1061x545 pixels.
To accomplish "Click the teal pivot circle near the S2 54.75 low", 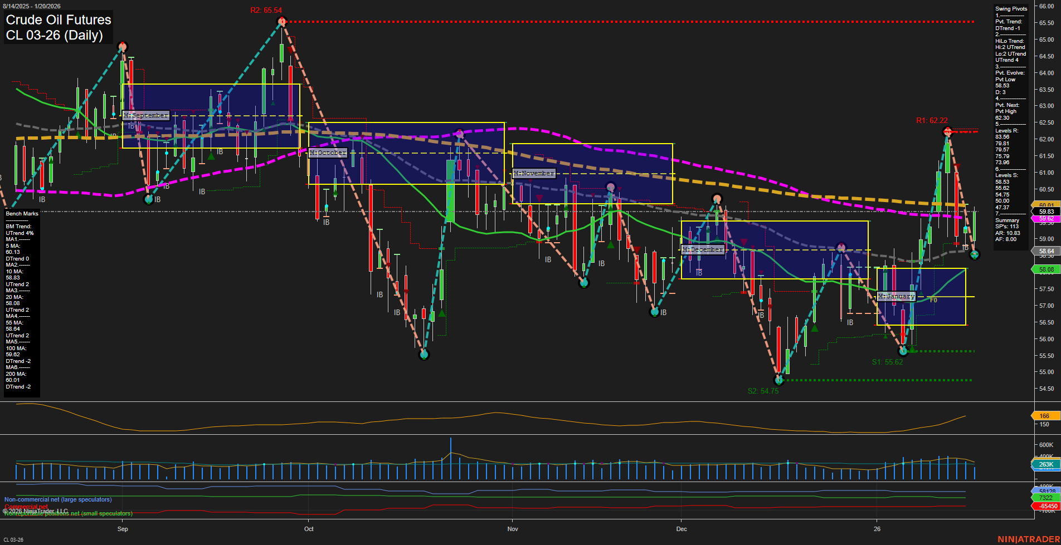I will 778,381.
